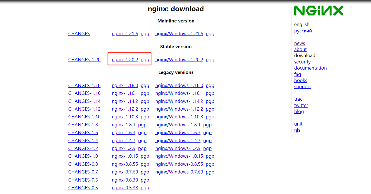Image resolution: width=371 pixels, height=194 pixels.
Task: Open pgp signature for nginx-1.20.2
Action: pos(145,60)
